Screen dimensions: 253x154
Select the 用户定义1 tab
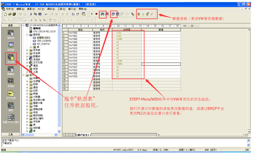pos(83,135)
